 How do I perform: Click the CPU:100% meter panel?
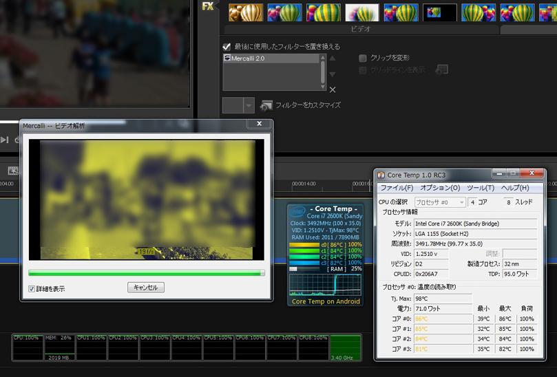[x=28, y=347]
